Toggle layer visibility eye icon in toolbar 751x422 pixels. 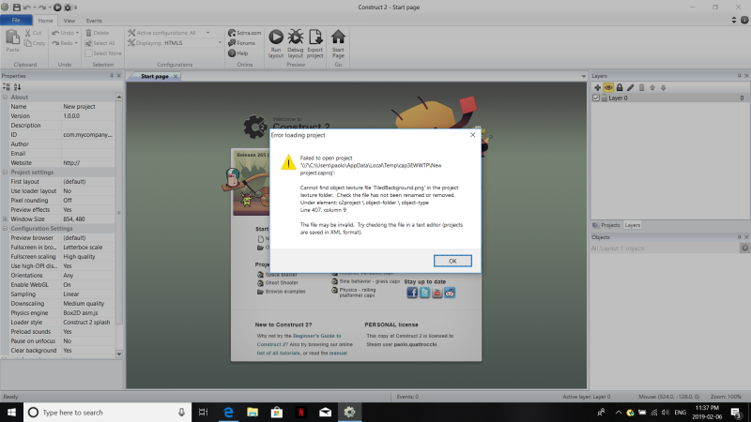[x=608, y=87]
